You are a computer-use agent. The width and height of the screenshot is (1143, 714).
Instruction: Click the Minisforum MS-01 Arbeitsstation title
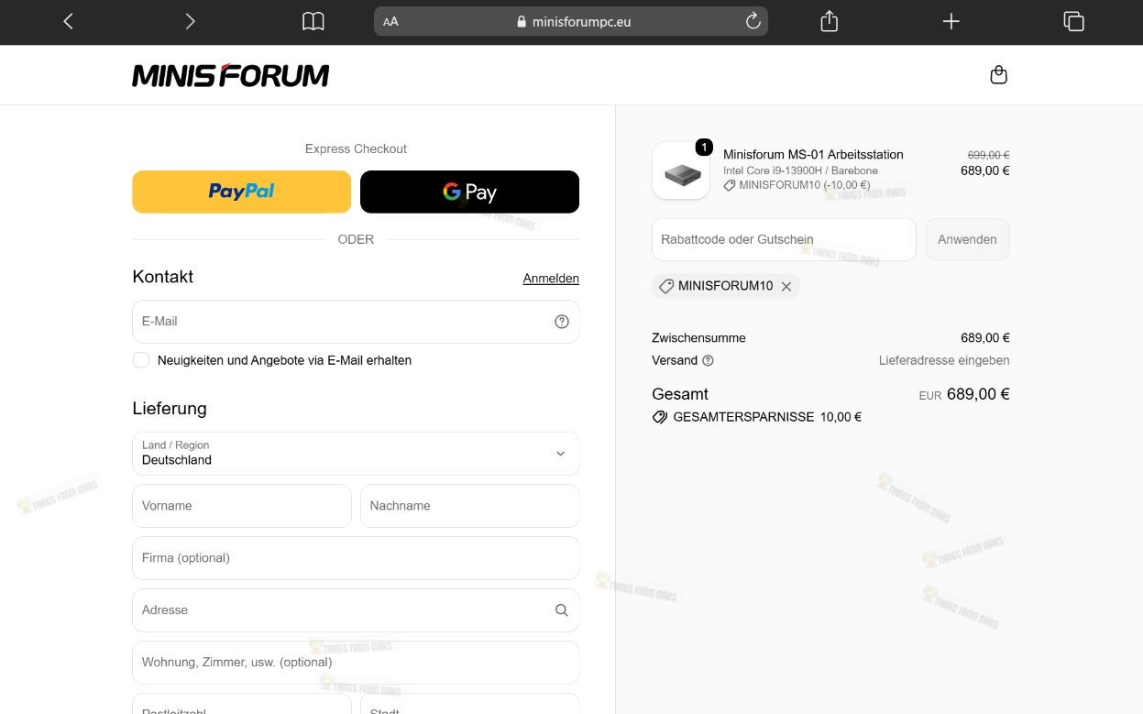click(x=813, y=155)
